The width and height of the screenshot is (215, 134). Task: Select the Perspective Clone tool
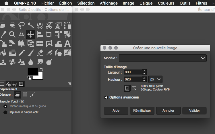pyautogui.click(x=22, y=62)
